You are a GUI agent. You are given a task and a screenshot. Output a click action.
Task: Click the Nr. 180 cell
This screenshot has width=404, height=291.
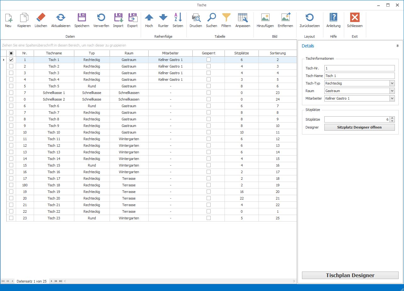pyautogui.click(x=25, y=185)
